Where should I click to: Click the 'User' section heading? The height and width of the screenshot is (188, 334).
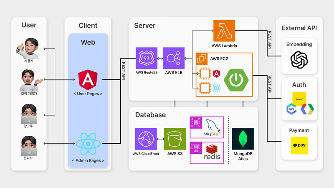[29, 25]
